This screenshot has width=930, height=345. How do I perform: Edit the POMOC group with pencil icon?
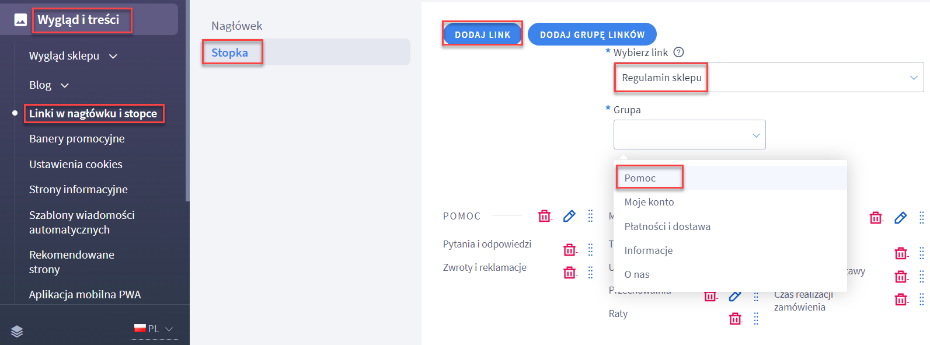[x=569, y=216]
